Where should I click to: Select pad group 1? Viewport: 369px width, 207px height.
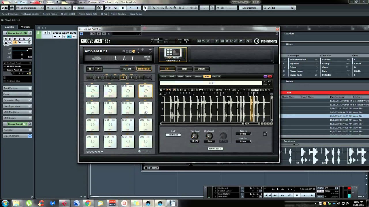(90, 78)
